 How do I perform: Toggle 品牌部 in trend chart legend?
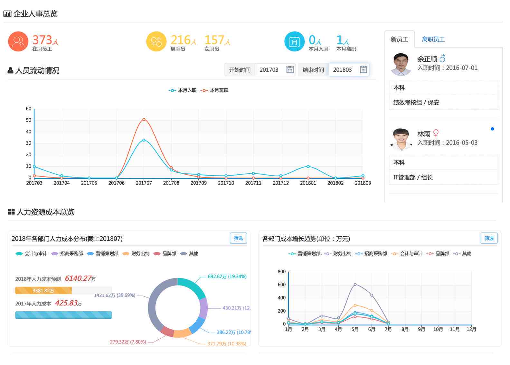(438, 254)
